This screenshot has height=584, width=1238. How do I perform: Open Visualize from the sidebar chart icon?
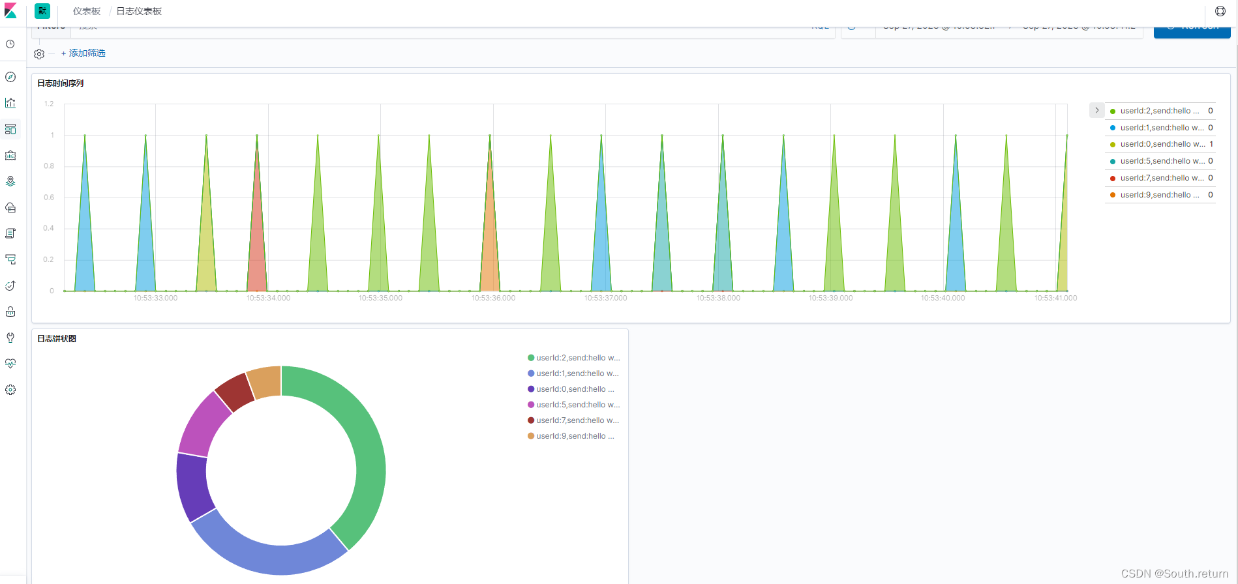10,103
